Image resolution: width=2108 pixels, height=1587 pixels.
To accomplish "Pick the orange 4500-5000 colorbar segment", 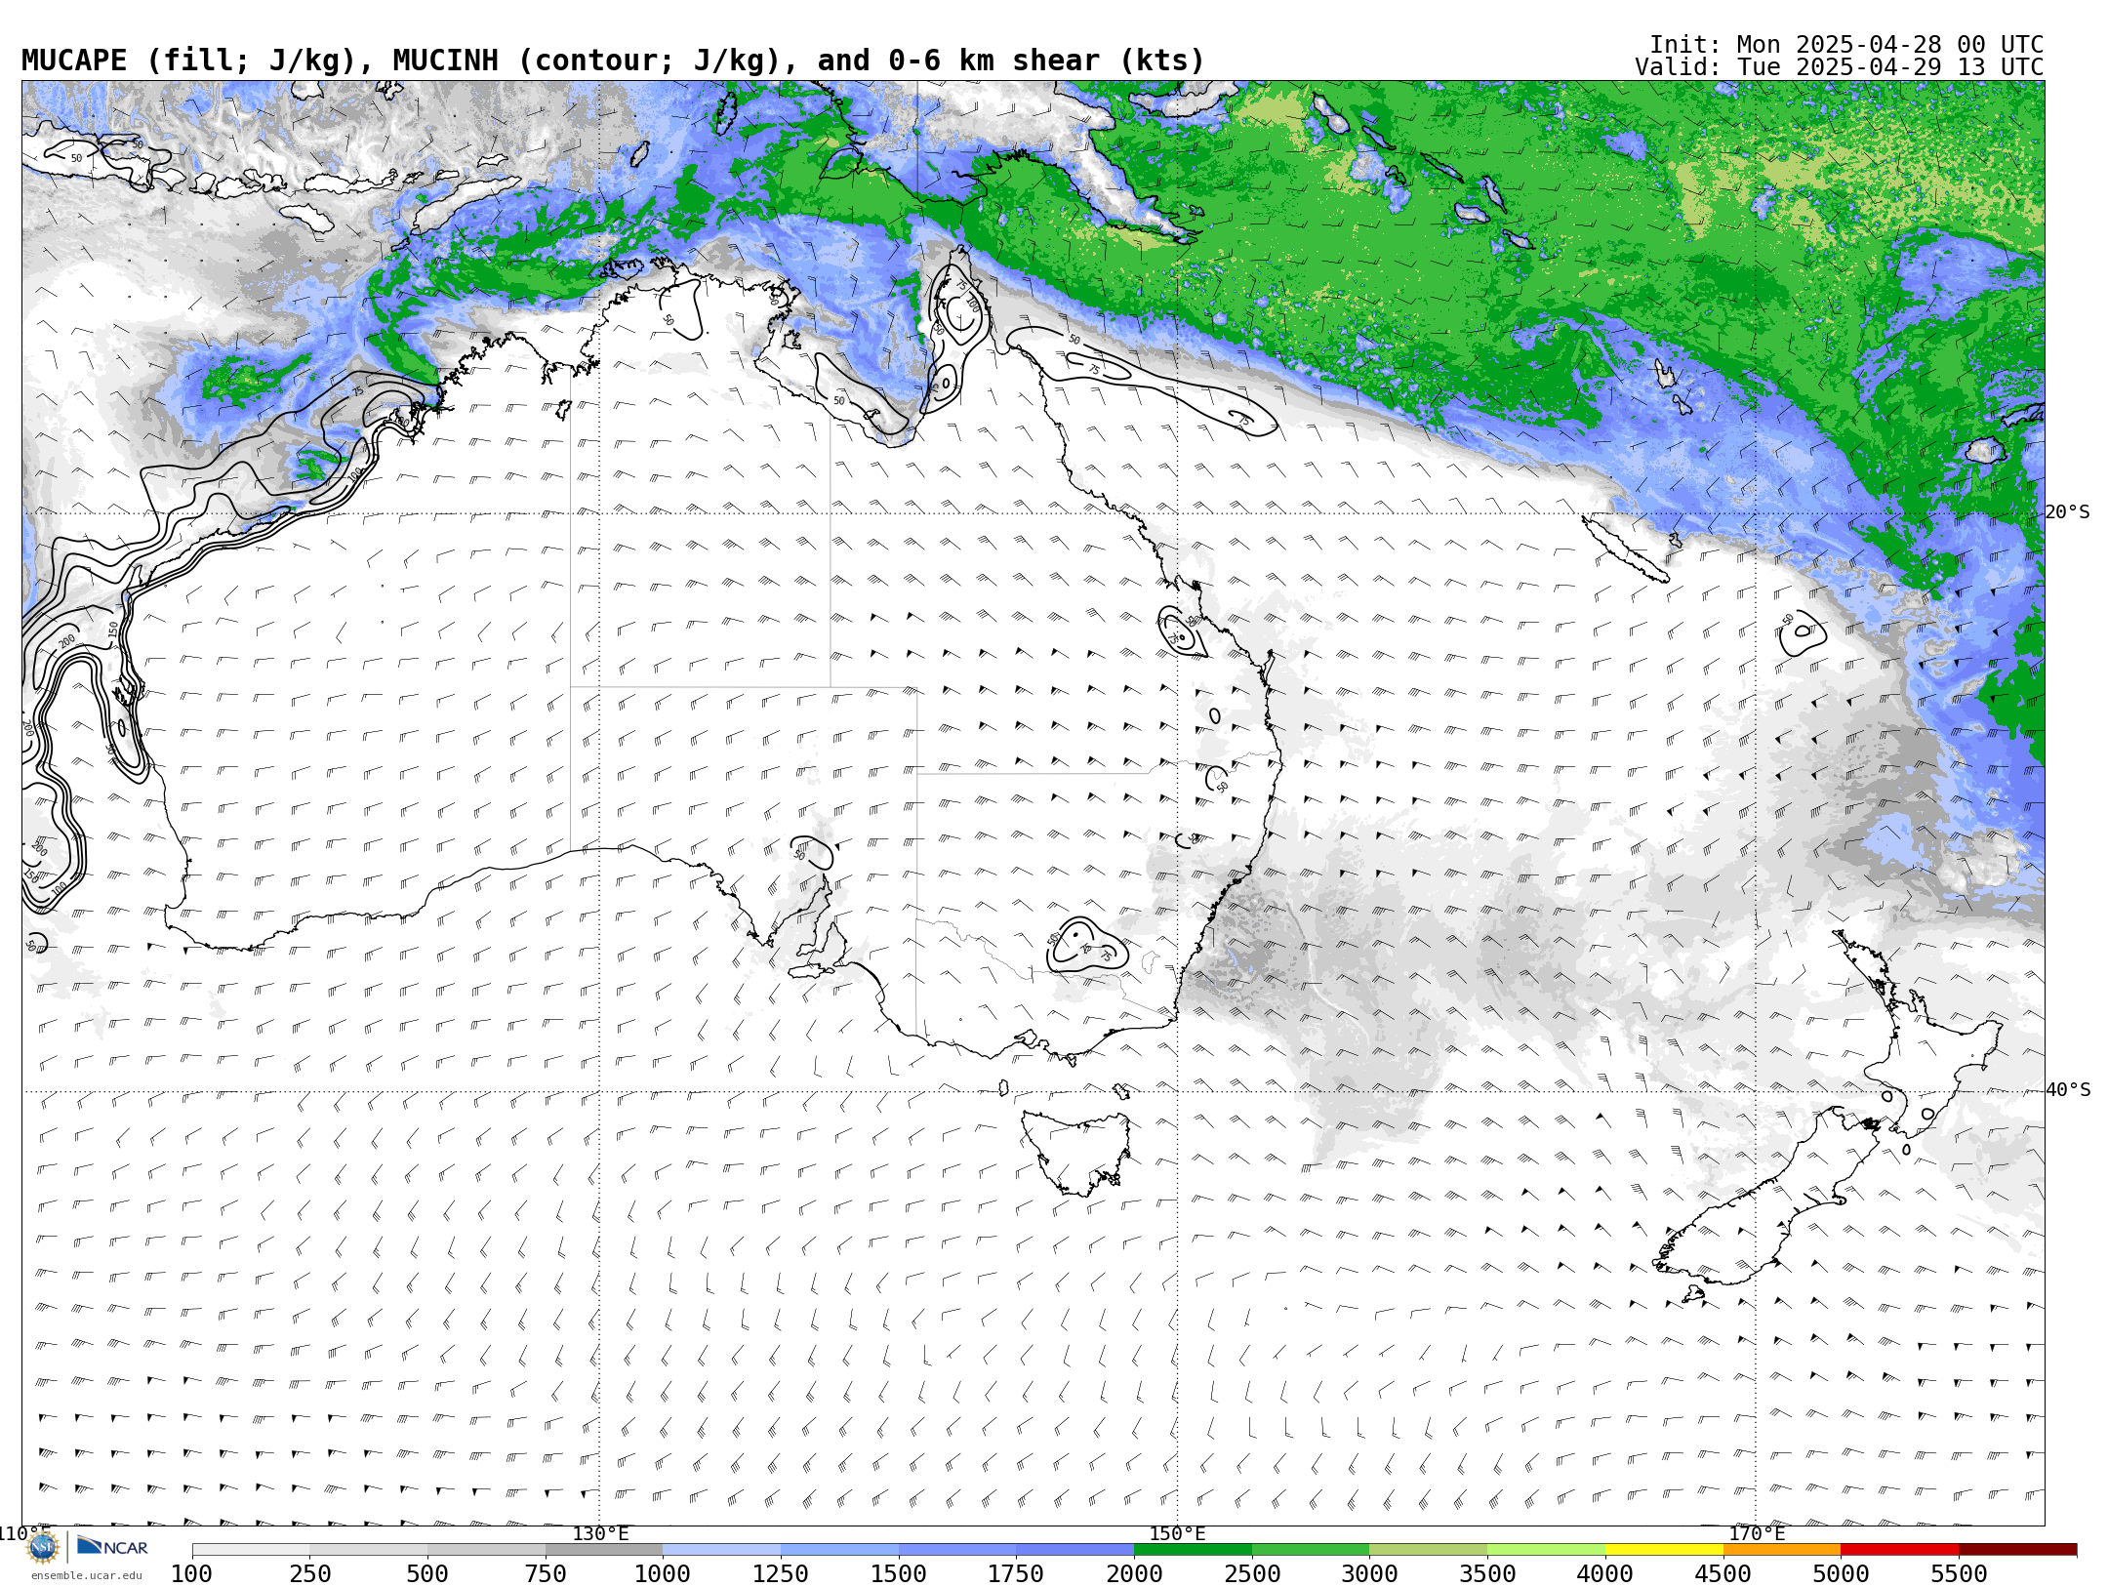I will pos(1782,1550).
